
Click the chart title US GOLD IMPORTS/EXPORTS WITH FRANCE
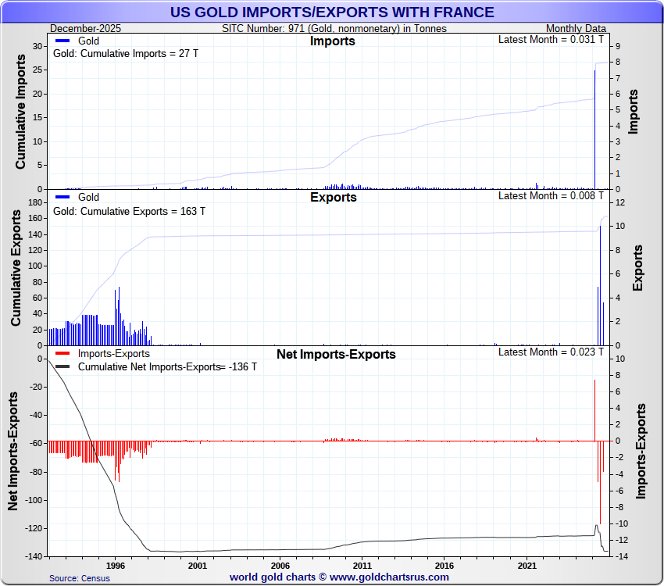[x=332, y=12]
